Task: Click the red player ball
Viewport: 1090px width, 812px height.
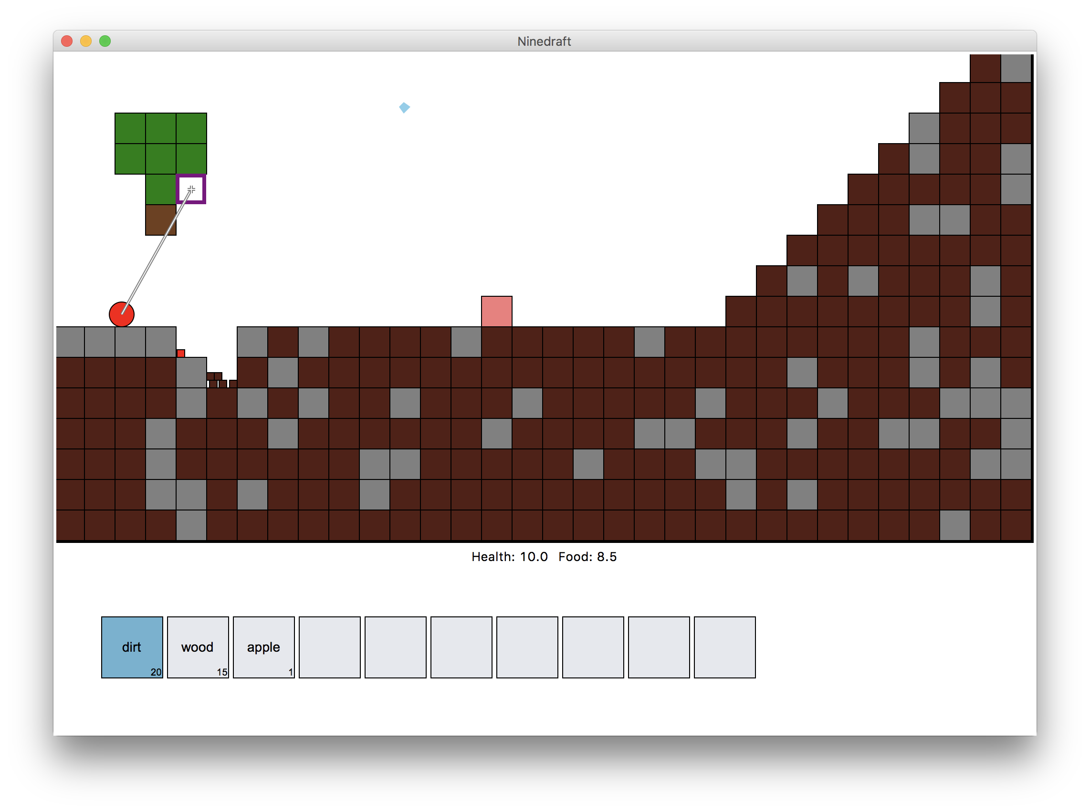Action: (x=121, y=314)
